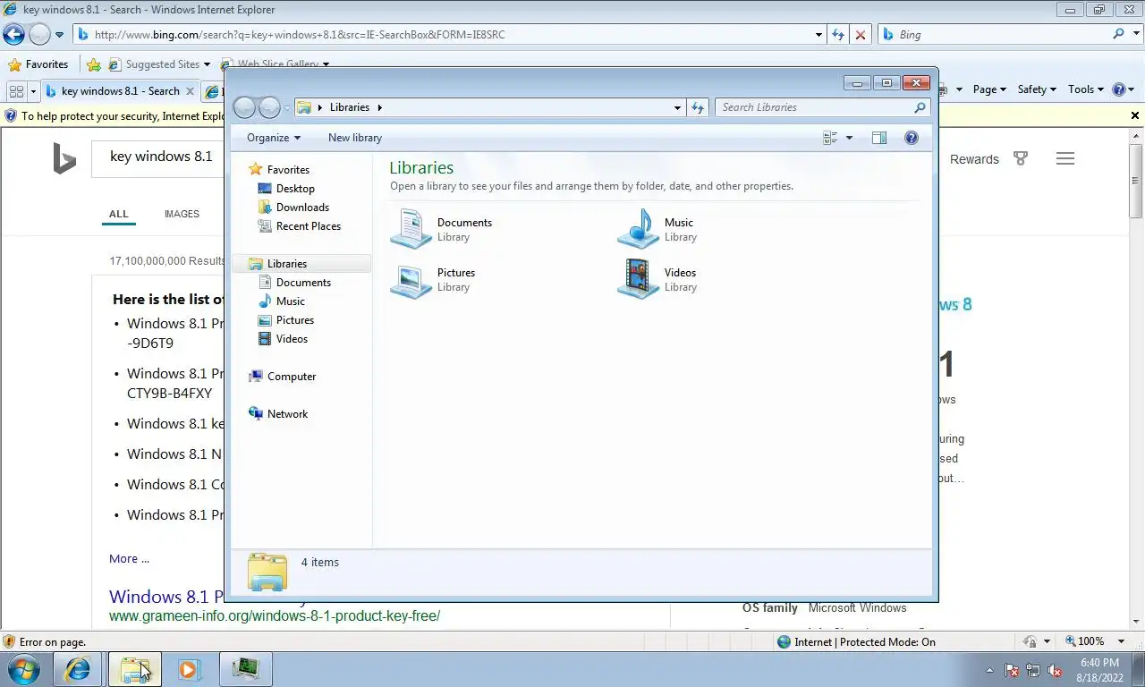Screen dimensions: 1145x687
Task: Click Explorer forward navigation button
Action: click(x=269, y=107)
